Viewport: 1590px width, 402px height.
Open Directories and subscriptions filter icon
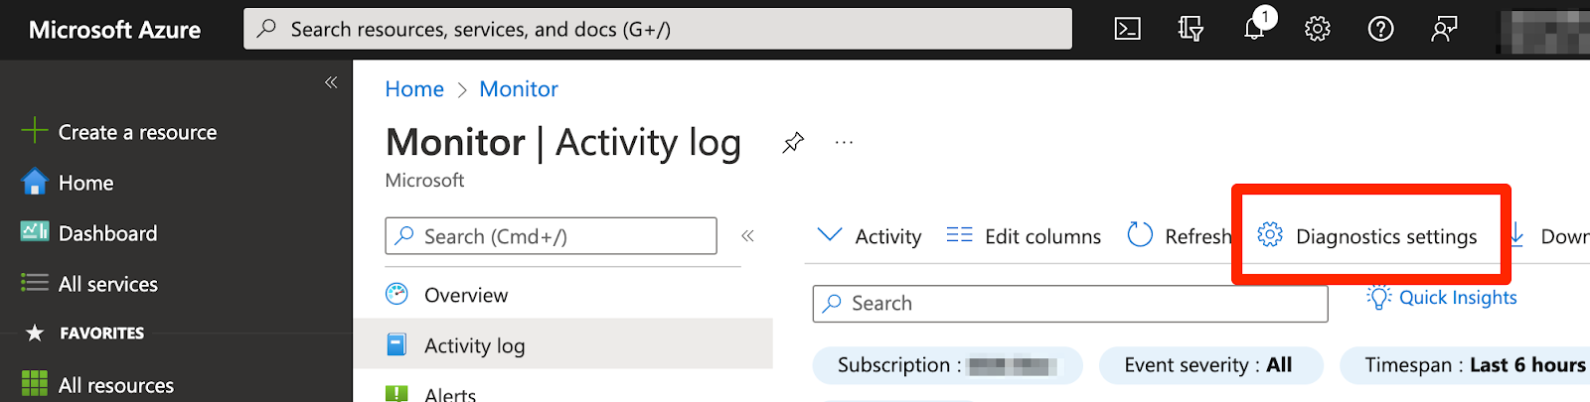tap(1191, 29)
